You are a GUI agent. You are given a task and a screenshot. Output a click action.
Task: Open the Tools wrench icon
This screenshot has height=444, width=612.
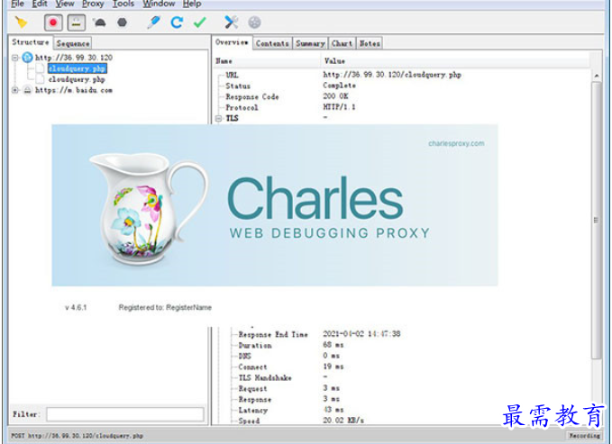tap(231, 23)
